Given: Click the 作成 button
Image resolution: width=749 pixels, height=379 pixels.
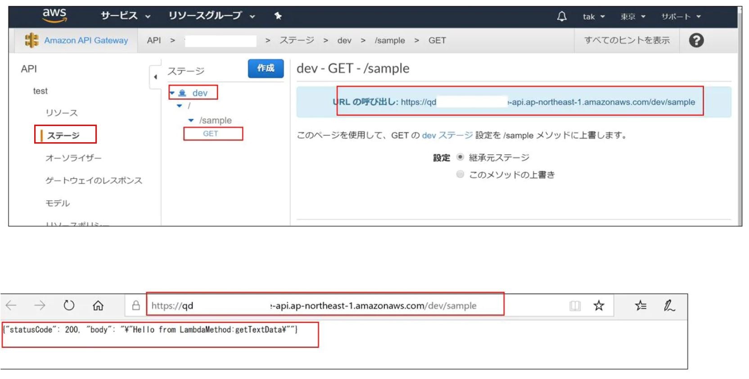Looking at the screenshot, I should 266,68.
